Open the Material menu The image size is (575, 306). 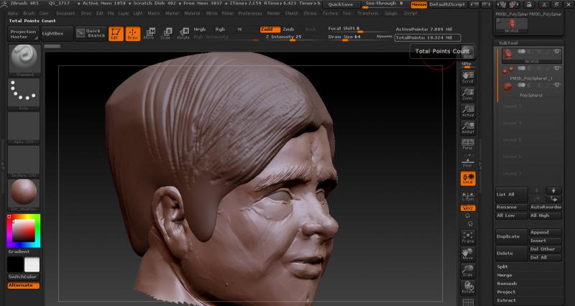coord(192,13)
